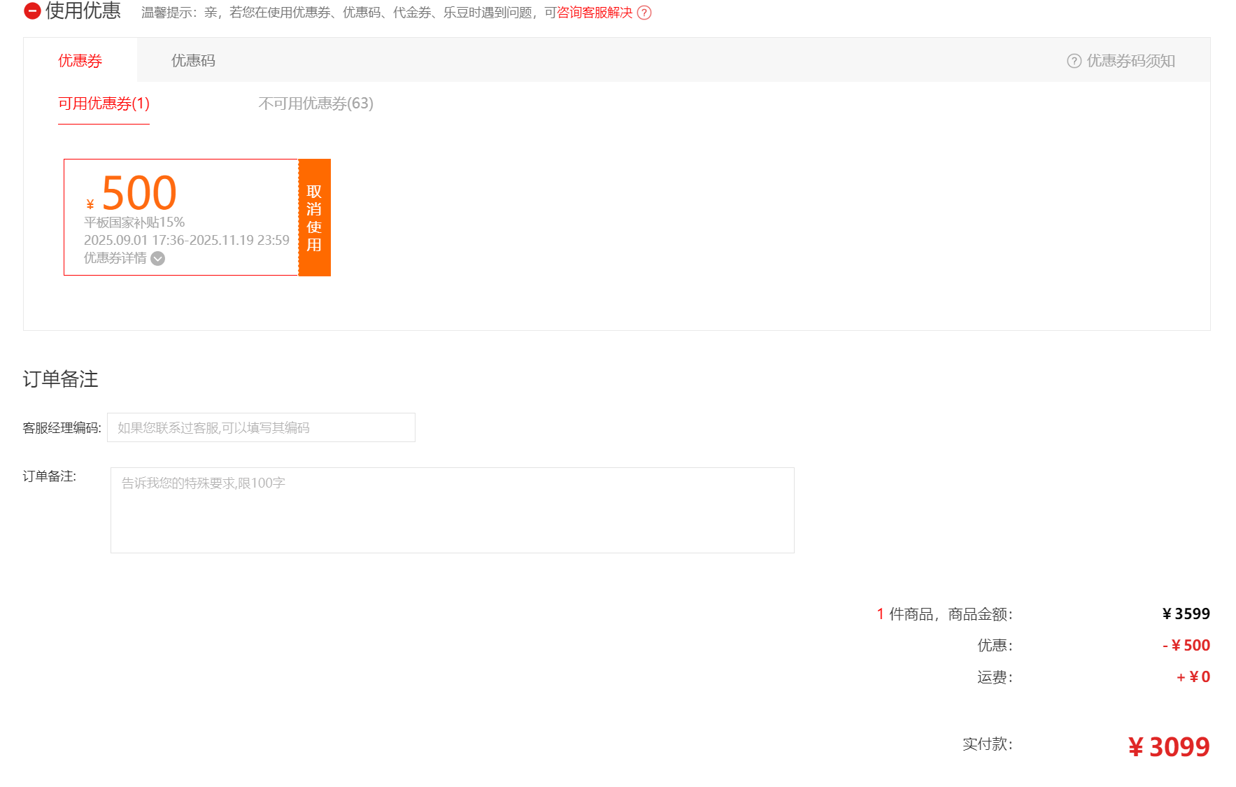Open the 咨询客服解决 customer service link
This screenshot has width=1236, height=787.
point(595,13)
